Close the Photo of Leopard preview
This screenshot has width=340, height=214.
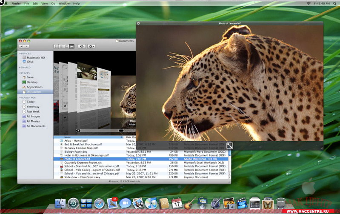(138, 23)
